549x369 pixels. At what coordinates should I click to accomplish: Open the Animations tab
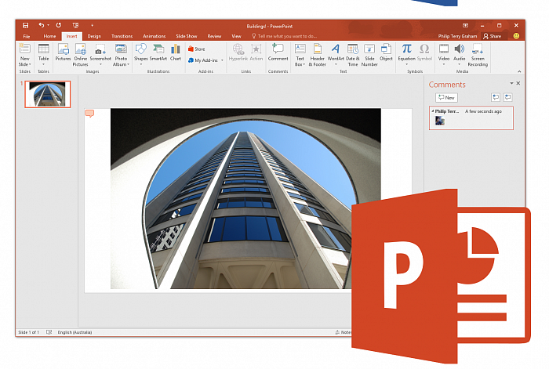pyautogui.click(x=154, y=36)
